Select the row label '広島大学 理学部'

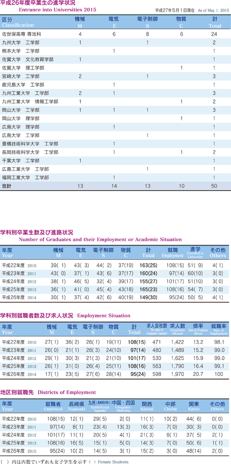(20, 127)
